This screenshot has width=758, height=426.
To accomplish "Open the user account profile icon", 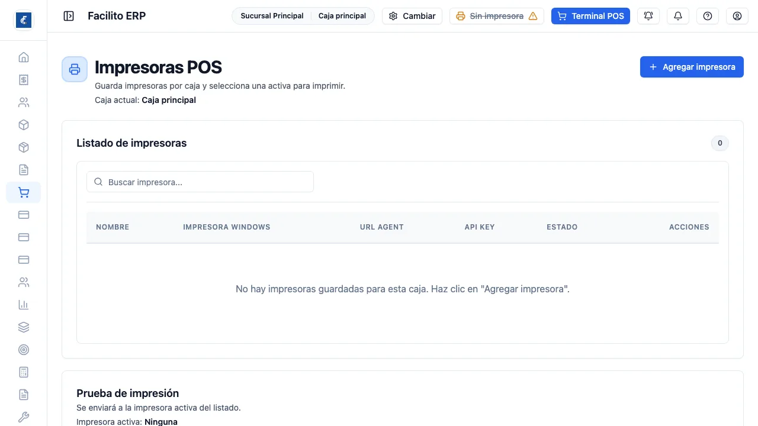I will tap(737, 16).
